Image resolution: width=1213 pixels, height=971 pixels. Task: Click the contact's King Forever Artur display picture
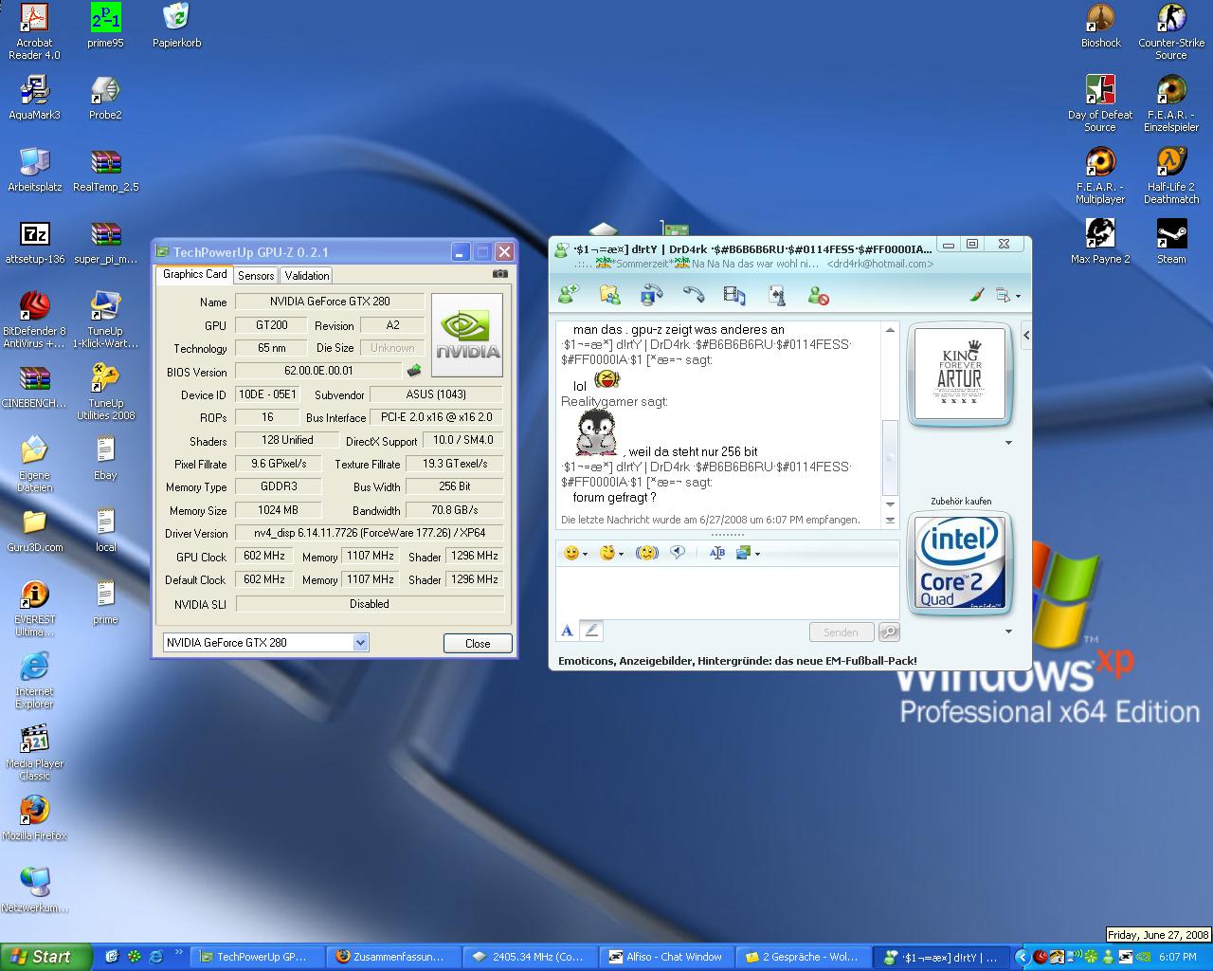pos(960,375)
